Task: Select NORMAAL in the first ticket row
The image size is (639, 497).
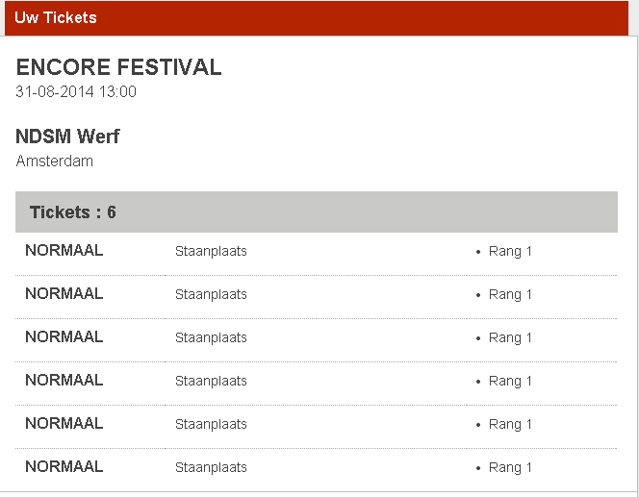Action: tap(64, 251)
